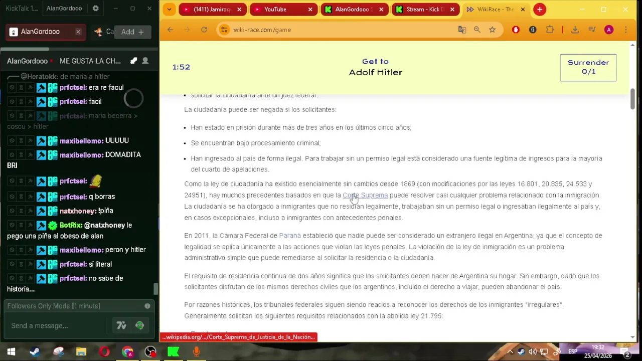The image size is (642, 361).
Task: Open browser tab search dropdown arrow
Action: 169,9
